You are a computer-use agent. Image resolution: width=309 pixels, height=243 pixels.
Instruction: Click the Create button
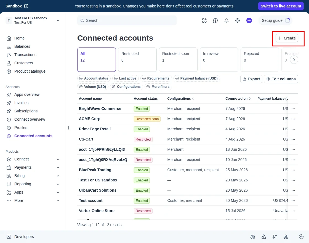[x=287, y=38]
